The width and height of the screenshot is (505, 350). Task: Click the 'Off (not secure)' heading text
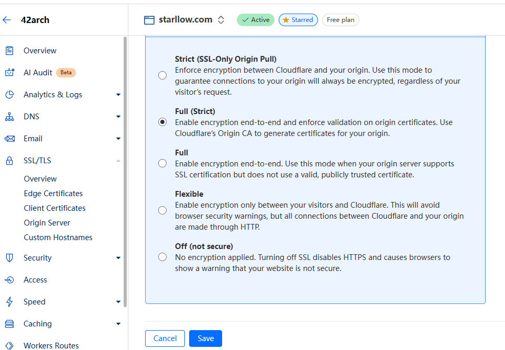tap(204, 246)
